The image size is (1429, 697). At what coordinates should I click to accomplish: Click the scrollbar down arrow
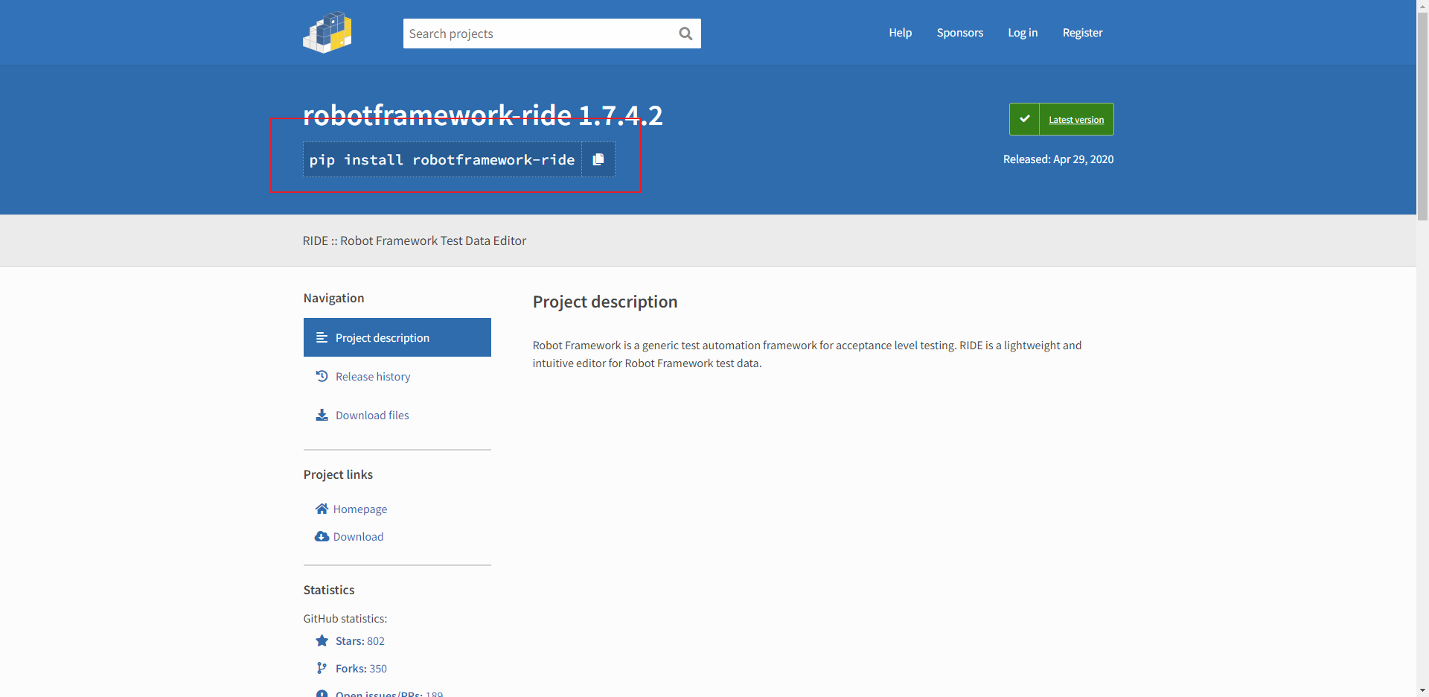1422,690
